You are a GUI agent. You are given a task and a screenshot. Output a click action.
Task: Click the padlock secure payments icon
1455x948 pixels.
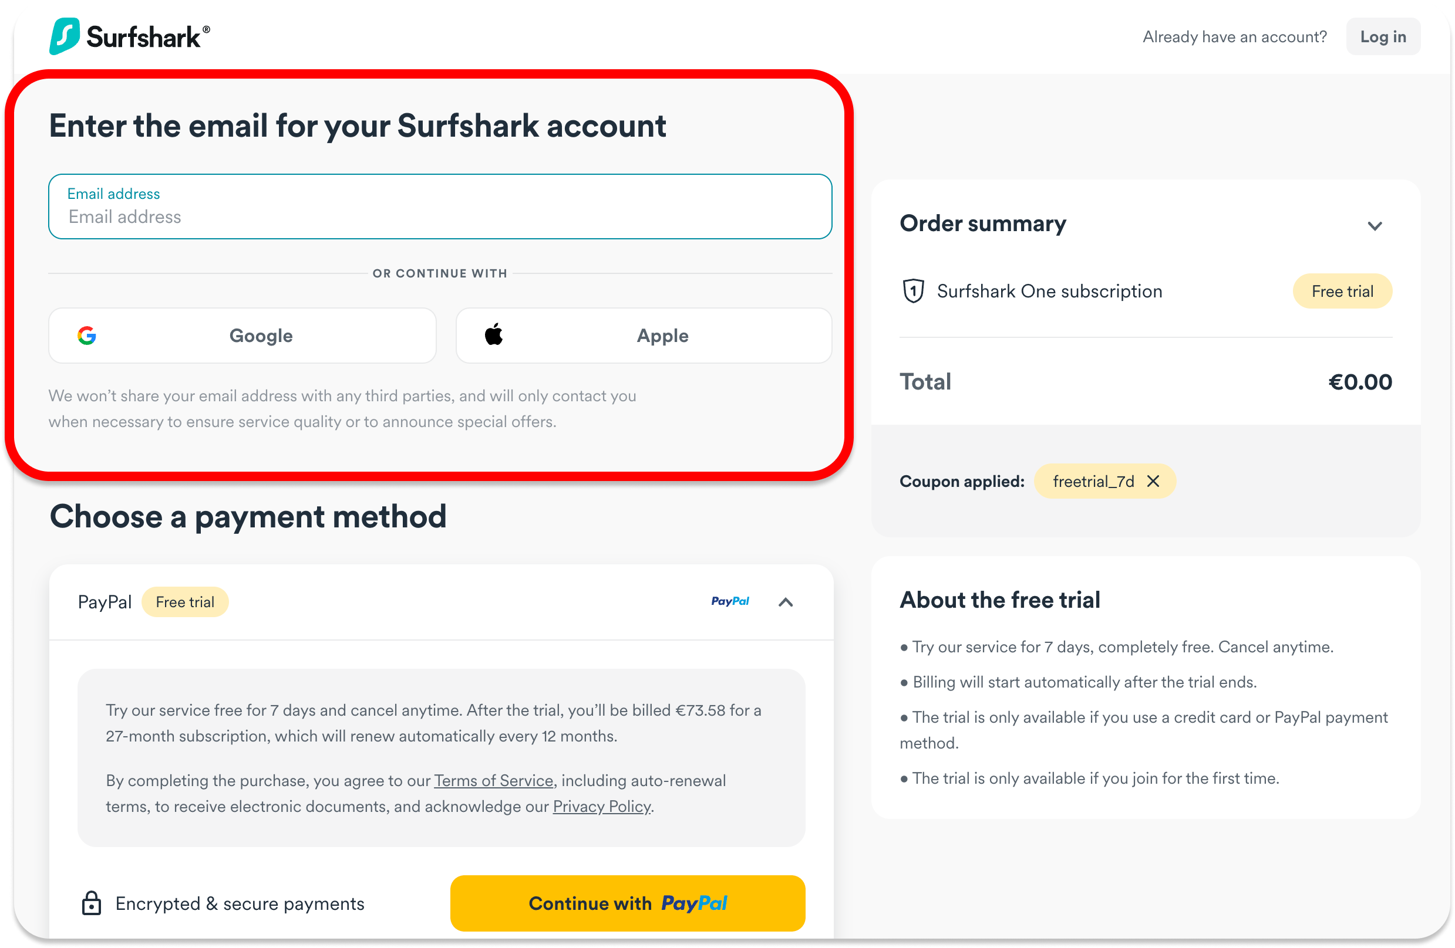point(92,903)
